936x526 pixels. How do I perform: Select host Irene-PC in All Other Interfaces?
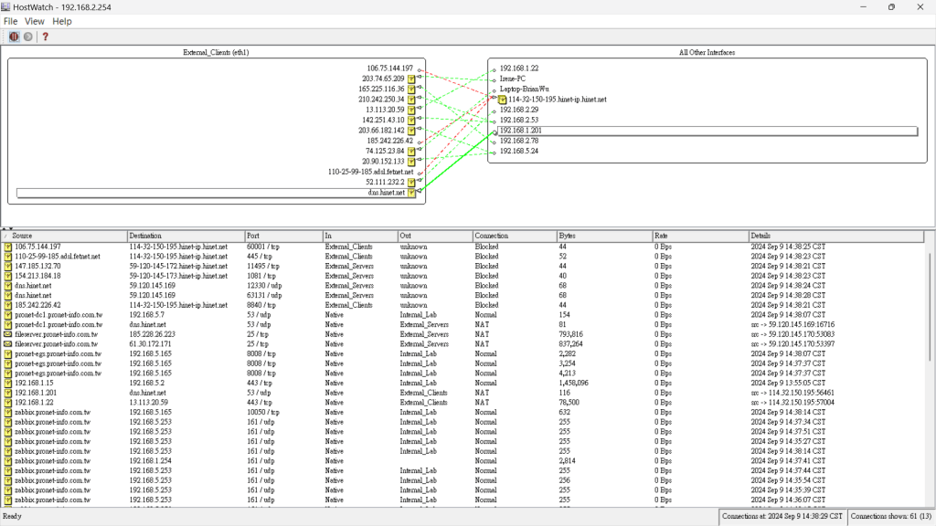pos(513,79)
